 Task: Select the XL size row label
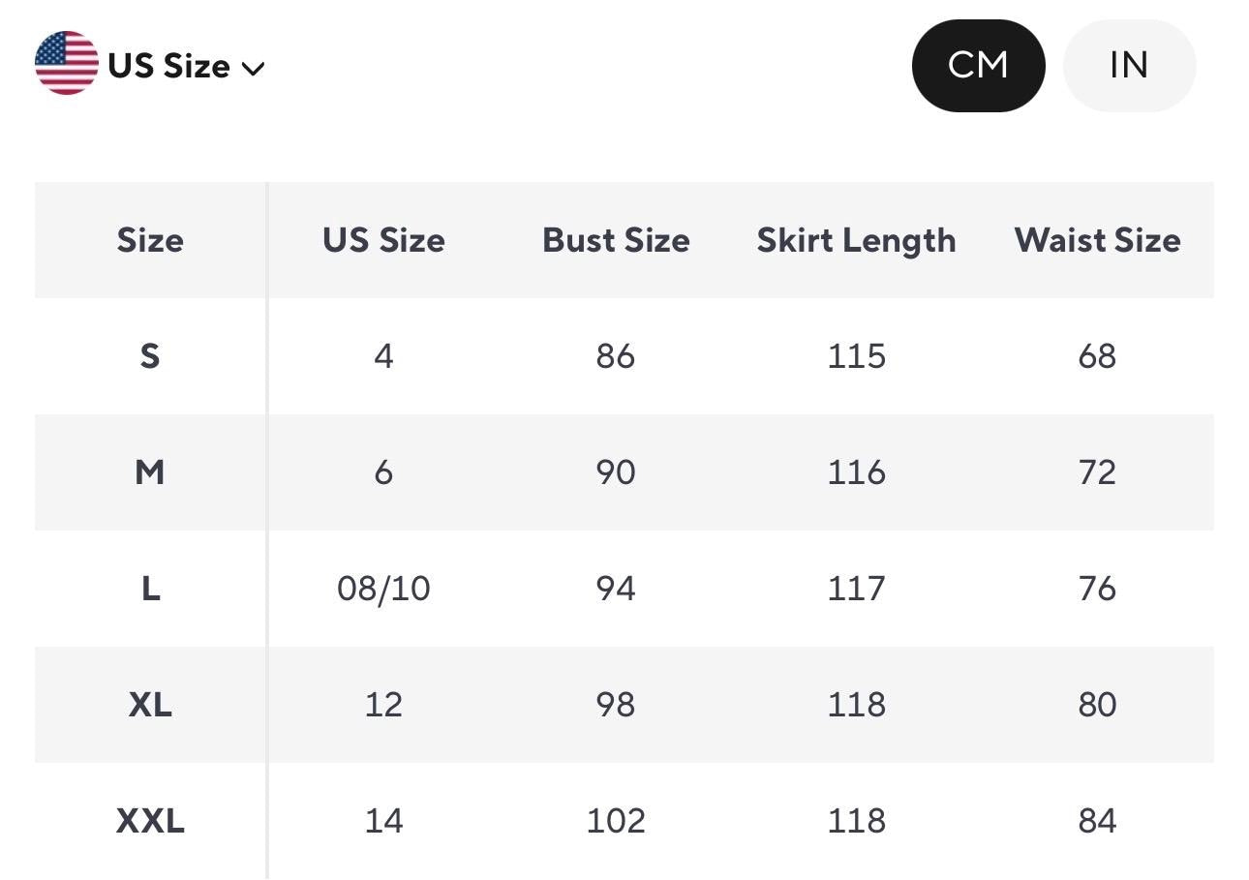click(150, 705)
